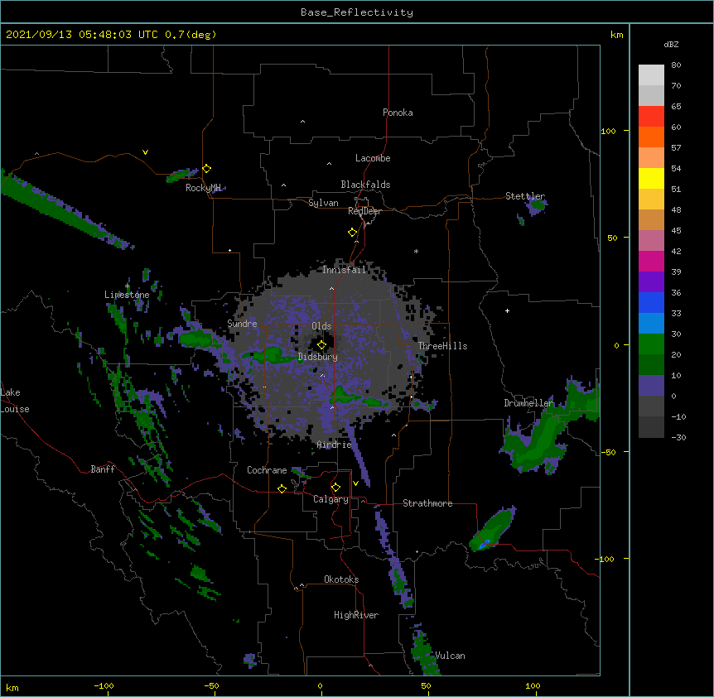The height and width of the screenshot is (697, 714).
Task: Pick the bright green 20–30 dBZ legend swatch
Action: (651, 344)
